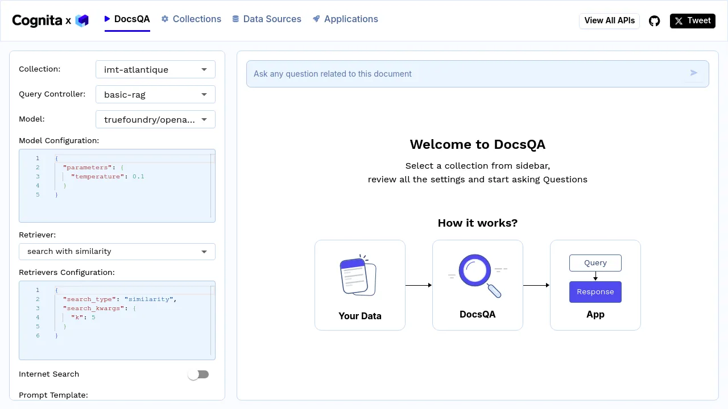728x409 pixels.
Task: Click the DocsQA magnifying glass illustration
Action: [x=477, y=275]
